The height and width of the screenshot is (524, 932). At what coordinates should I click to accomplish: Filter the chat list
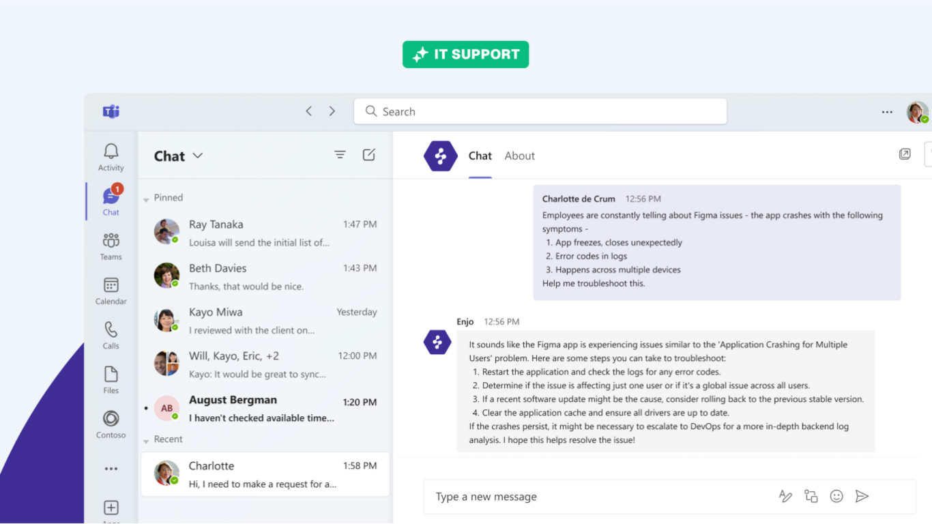(340, 155)
